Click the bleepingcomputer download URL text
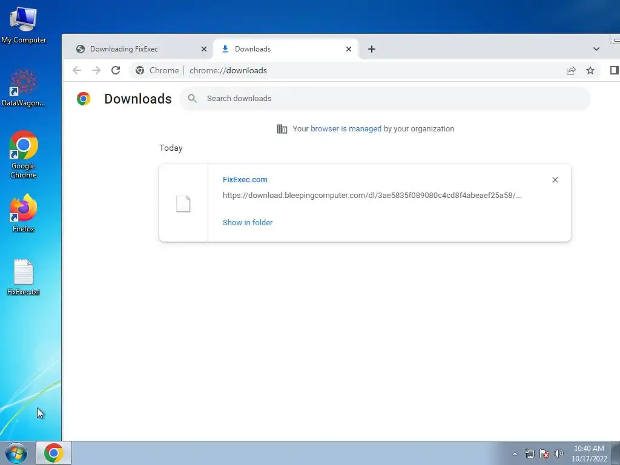 click(x=372, y=196)
